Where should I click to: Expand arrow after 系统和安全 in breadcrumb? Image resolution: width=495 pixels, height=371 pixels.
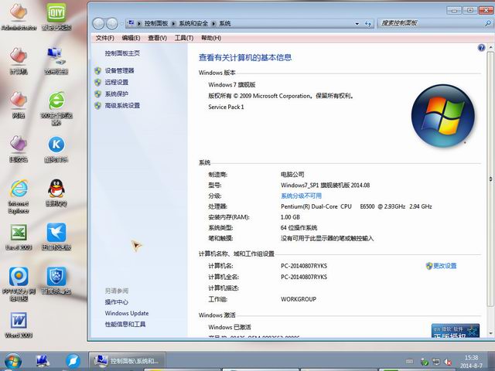pos(213,24)
